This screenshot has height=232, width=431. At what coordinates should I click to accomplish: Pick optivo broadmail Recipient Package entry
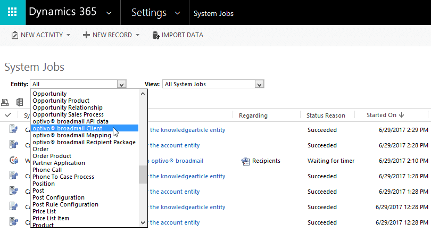coord(84,142)
